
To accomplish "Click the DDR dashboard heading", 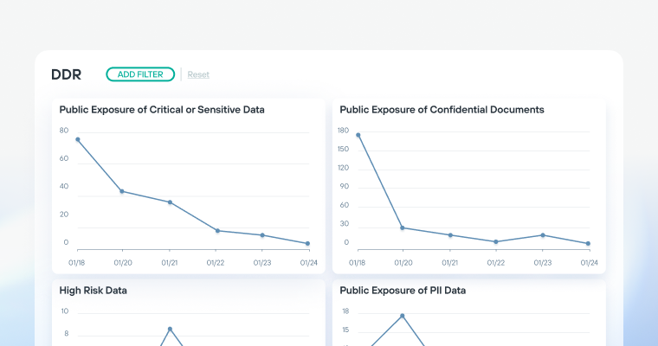I will coord(67,74).
